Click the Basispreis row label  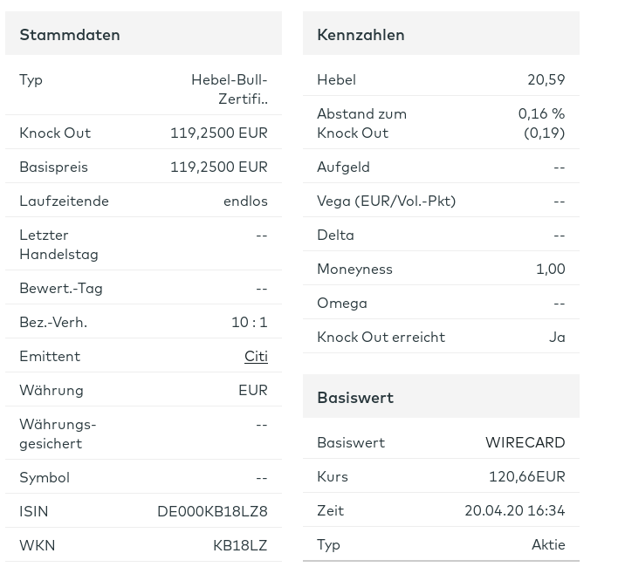53,167
